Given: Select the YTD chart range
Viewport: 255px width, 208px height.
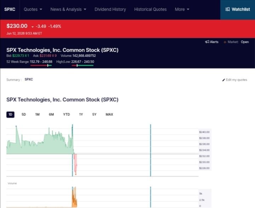Looking at the screenshot, I should click(67, 115).
